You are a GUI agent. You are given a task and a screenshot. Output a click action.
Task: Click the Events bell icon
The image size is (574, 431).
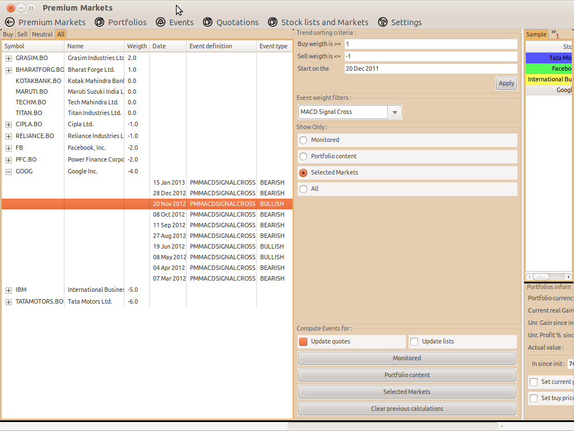pos(160,22)
